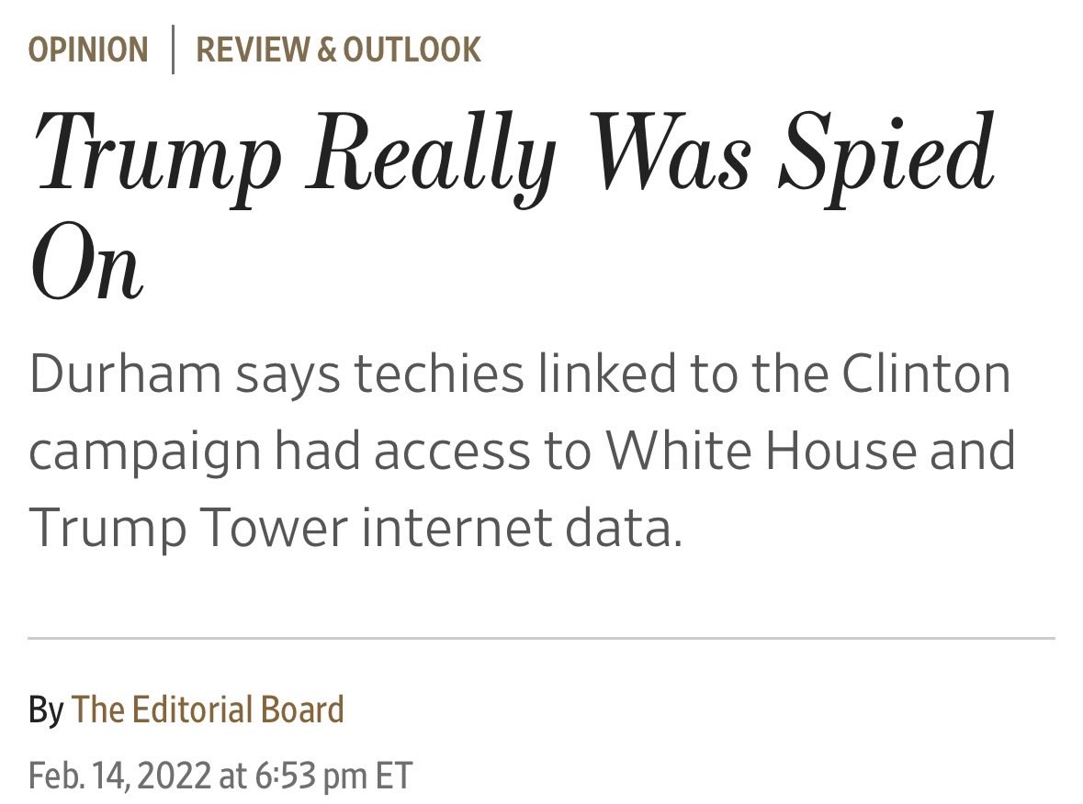Viewport: 1083px width, 804px height.
Task: Click the horizontal divider above the byline
Action: pos(541,638)
